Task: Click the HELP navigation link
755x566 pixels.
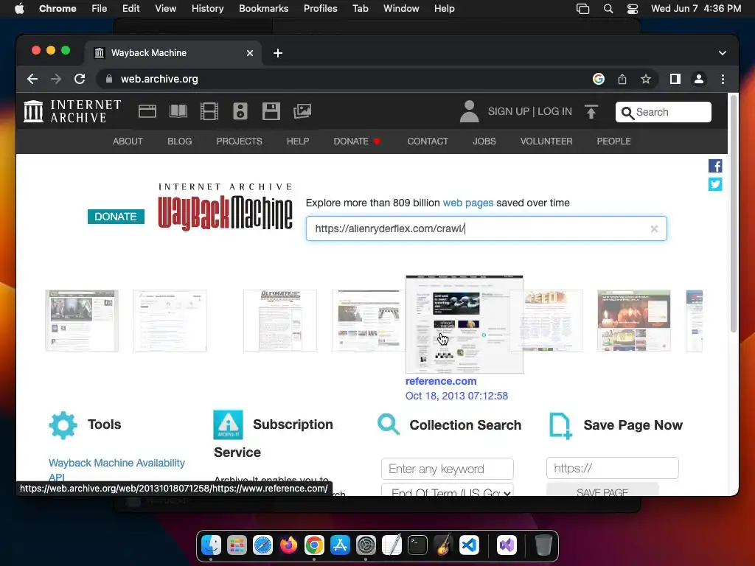Action: [298, 141]
